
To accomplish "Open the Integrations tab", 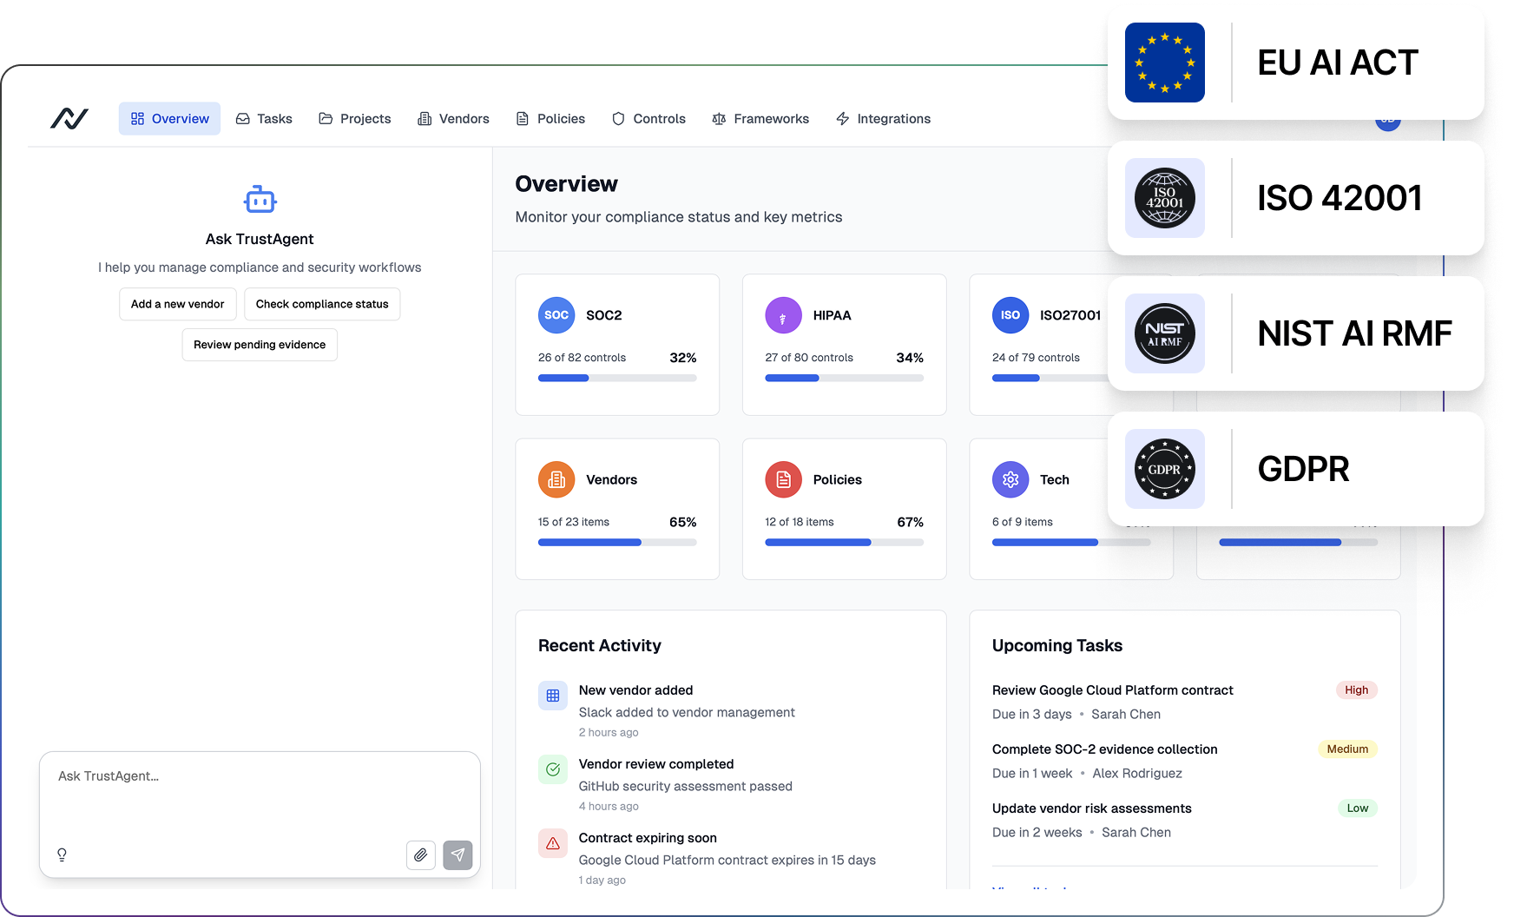I will coord(883,119).
